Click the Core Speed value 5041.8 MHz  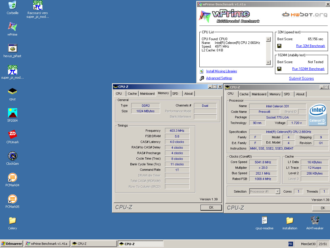[x=263, y=162]
